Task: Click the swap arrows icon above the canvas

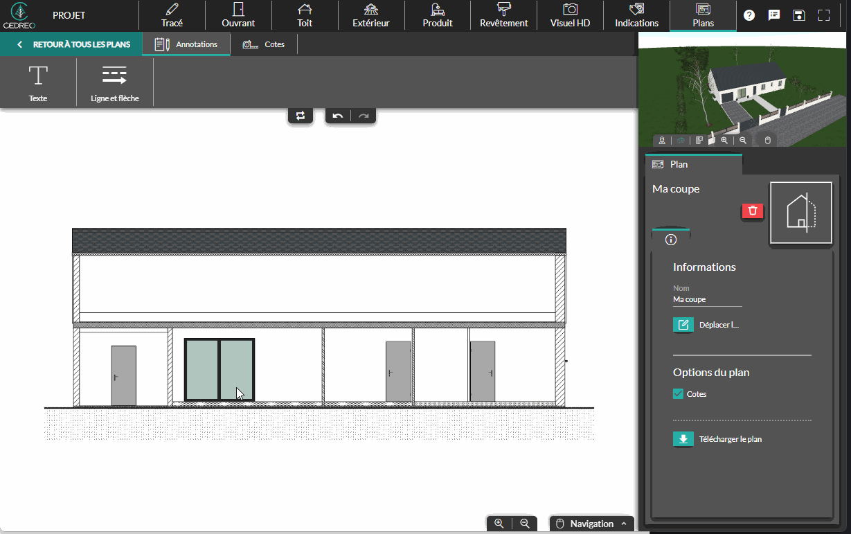Action: coord(301,116)
